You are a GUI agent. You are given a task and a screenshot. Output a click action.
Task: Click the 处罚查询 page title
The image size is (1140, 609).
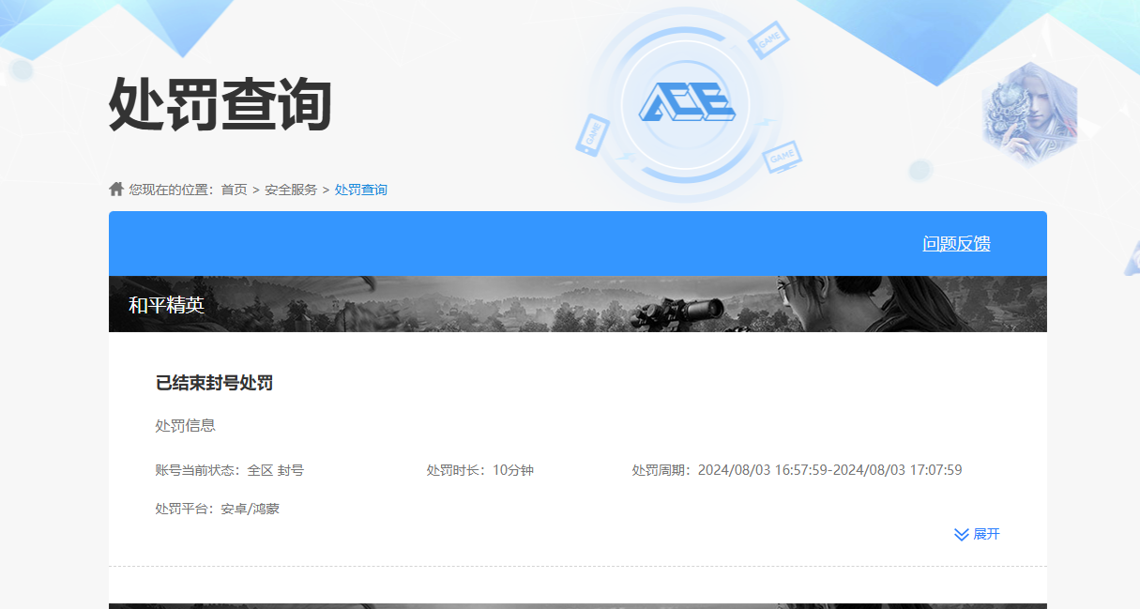pos(220,104)
